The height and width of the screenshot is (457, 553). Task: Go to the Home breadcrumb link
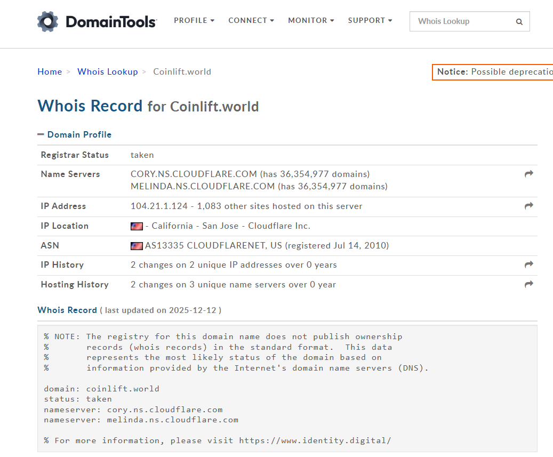click(x=50, y=71)
